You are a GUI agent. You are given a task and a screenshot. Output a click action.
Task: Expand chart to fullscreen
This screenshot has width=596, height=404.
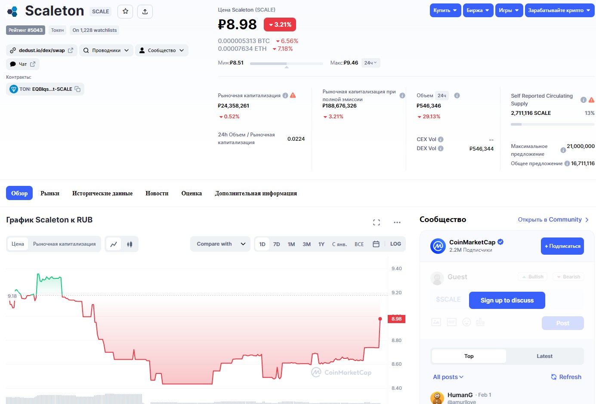click(x=377, y=222)
